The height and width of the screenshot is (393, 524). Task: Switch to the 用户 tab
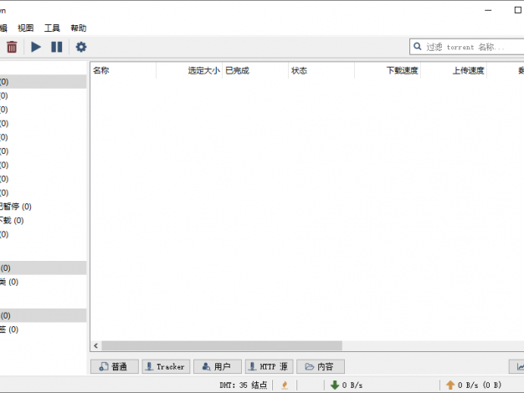218,366
